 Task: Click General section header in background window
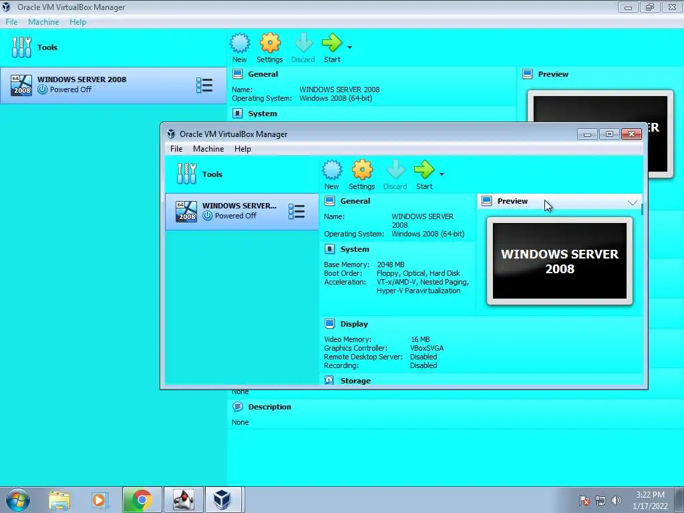[263, 74]
